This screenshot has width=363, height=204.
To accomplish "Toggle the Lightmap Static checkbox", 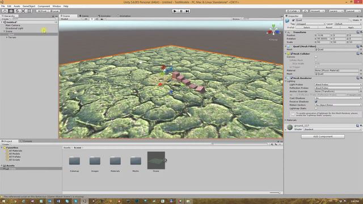I will pos(316,108).
